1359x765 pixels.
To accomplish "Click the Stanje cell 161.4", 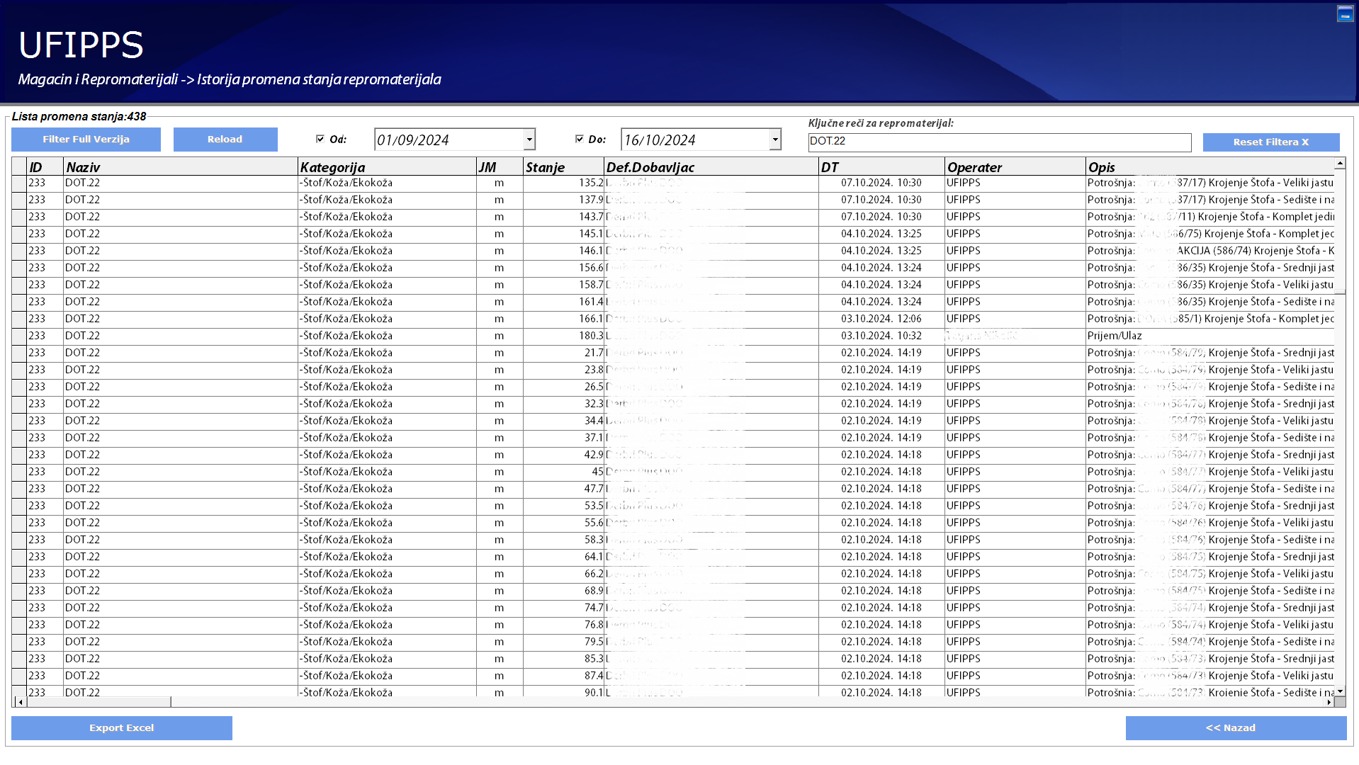I will pos(564,302).
